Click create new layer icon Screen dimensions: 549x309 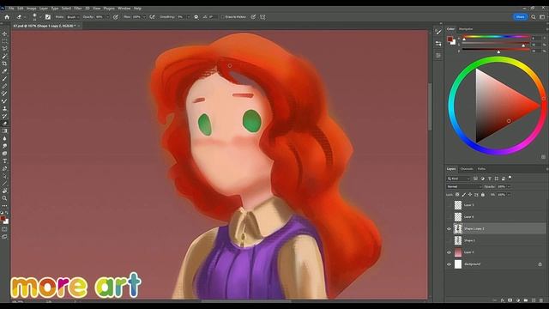click(534, 300)
